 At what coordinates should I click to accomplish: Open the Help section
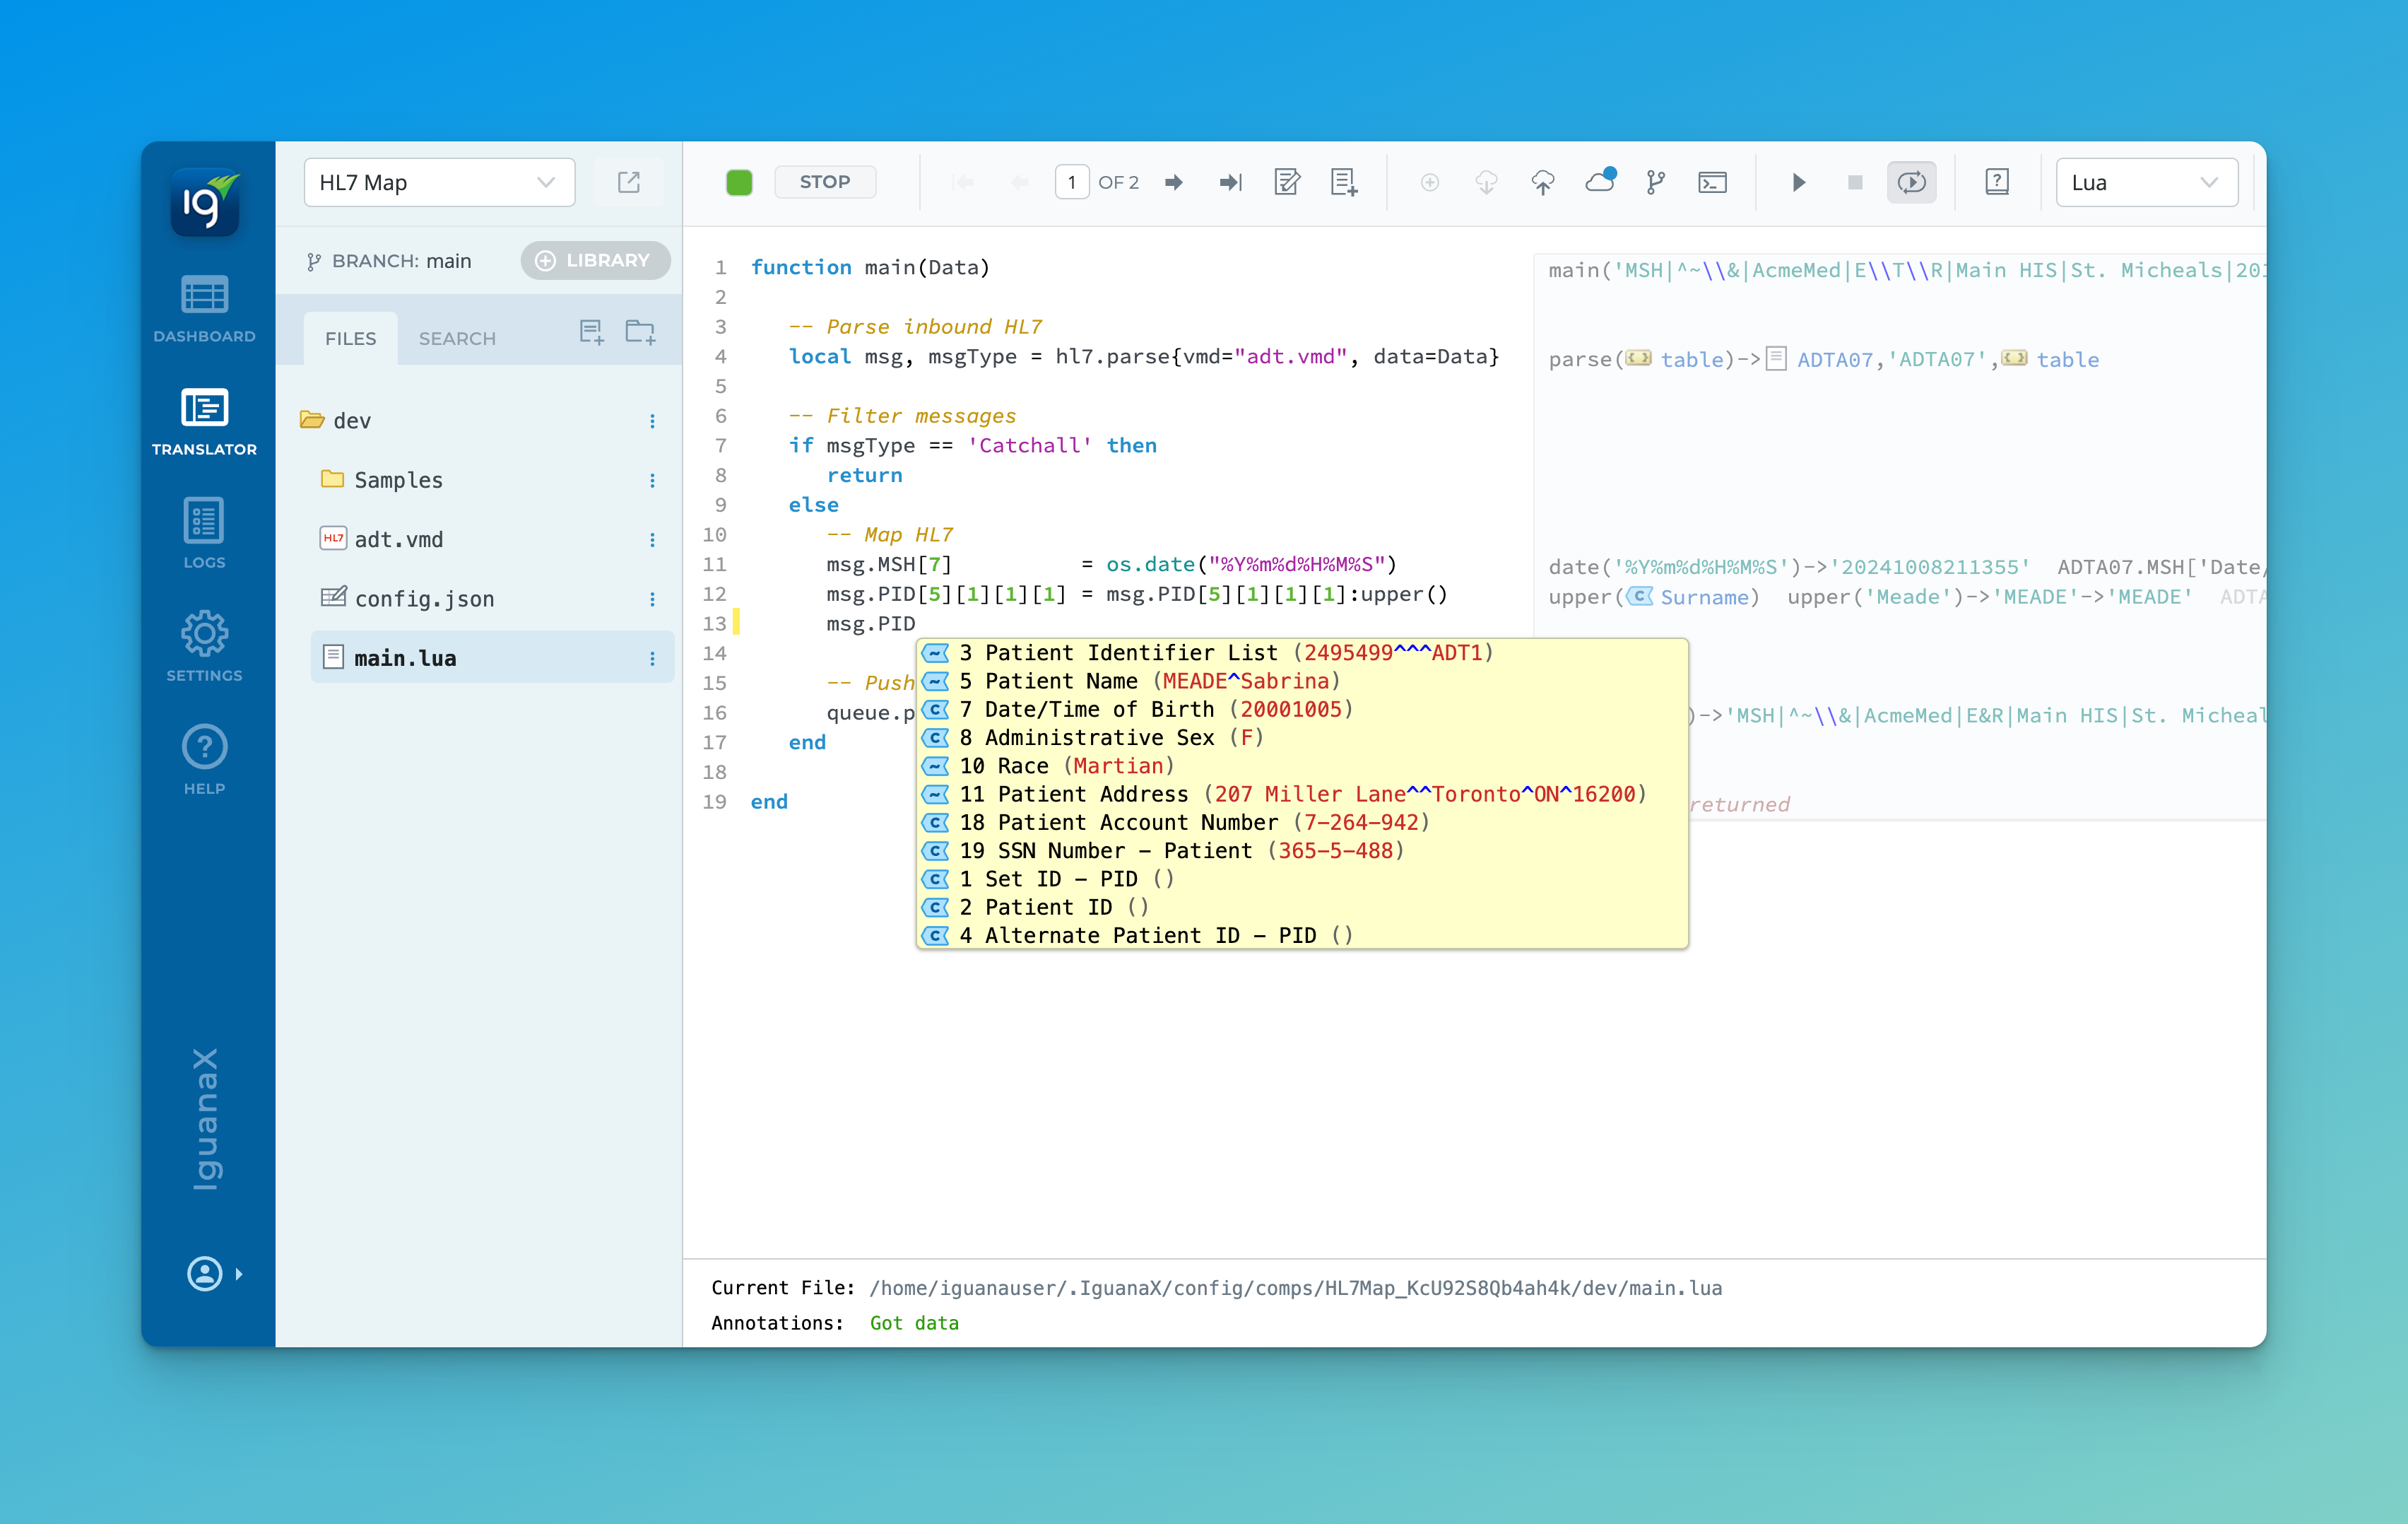pos(204,761)
